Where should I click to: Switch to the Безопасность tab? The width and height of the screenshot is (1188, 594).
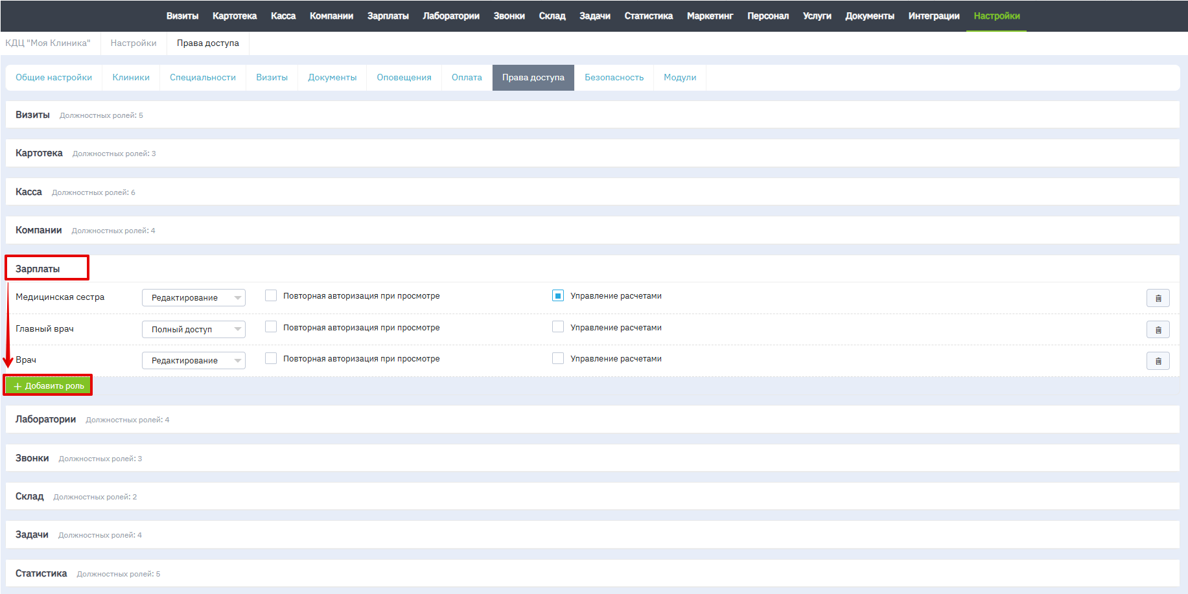614,78
